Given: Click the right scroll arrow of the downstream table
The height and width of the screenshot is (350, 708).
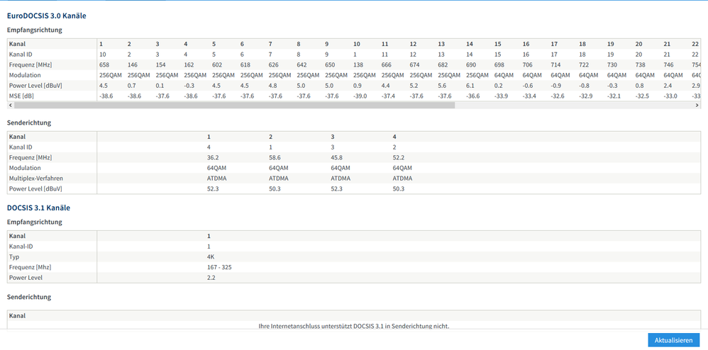Looking at the screenshot, I should 697,105.
